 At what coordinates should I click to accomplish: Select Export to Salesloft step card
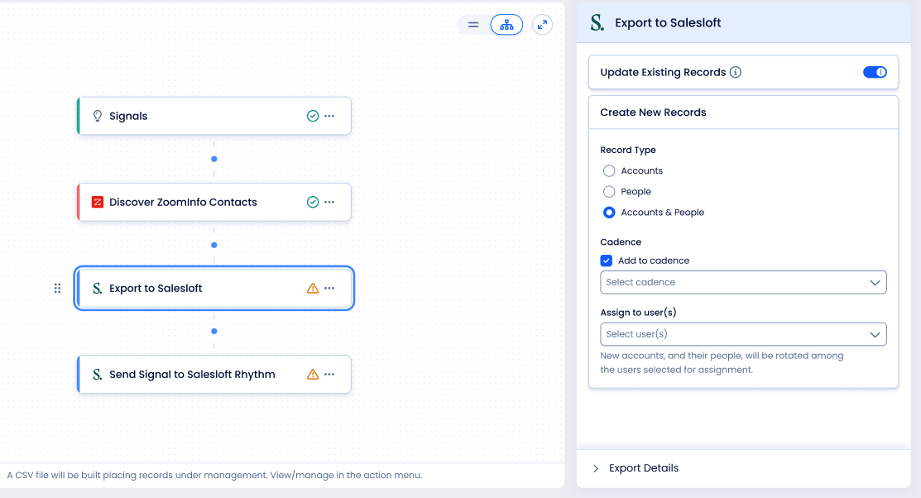[214, 289]
